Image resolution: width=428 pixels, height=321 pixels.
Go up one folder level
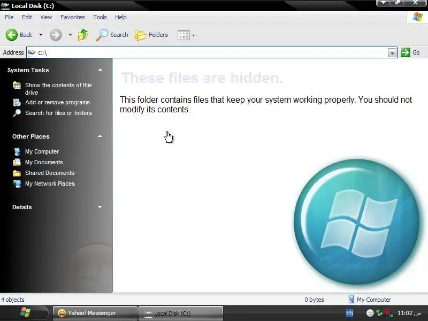point(83,35)
